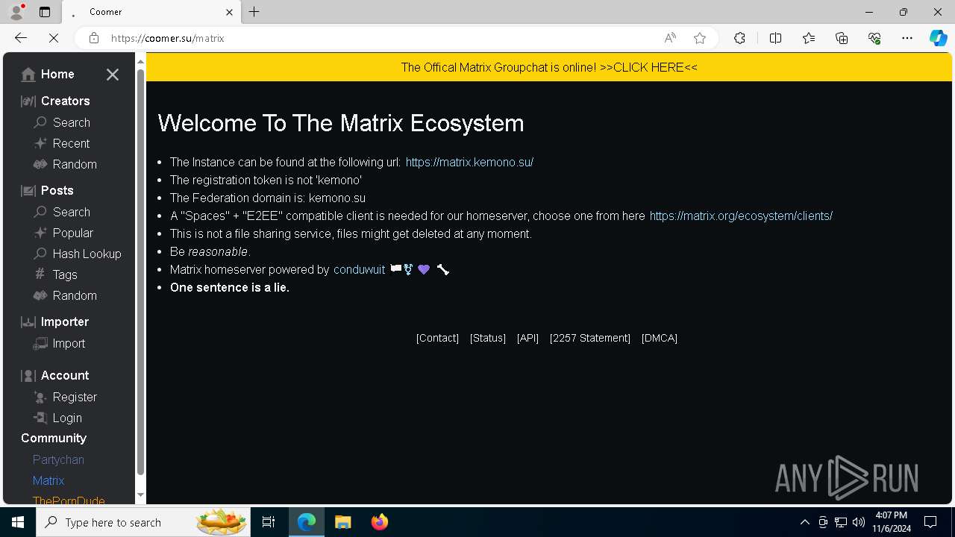Click the sidebar scrollbar up arrow

[x=140, y=62]
